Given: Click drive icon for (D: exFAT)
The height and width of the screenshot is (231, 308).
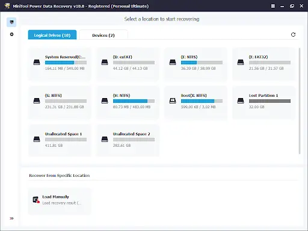Looking at the screenshot, I should pyautogui.click(x=105, y=62).
